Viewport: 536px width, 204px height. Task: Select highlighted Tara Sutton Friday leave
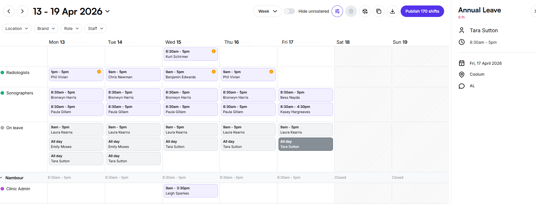[306, 144]
